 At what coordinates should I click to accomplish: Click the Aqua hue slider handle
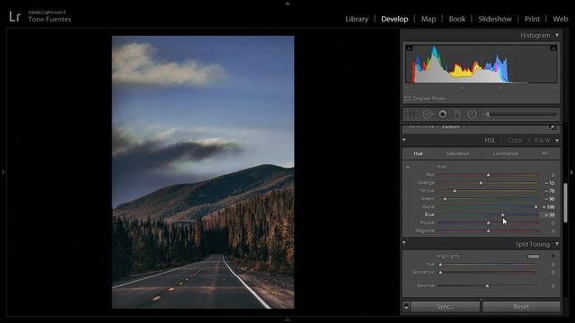click(535, 207)
